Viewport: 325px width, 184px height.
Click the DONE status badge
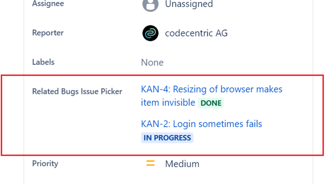[x=211, y=103]
